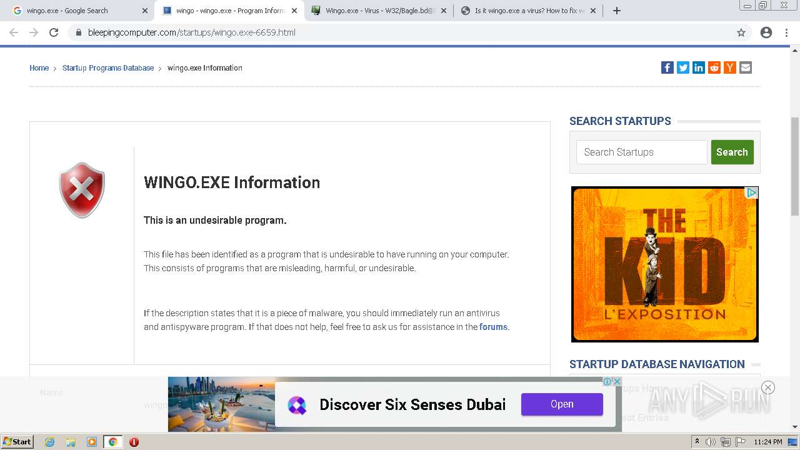
Task: Show hidden tray icons arrow
Action: [x=697, y=442]
